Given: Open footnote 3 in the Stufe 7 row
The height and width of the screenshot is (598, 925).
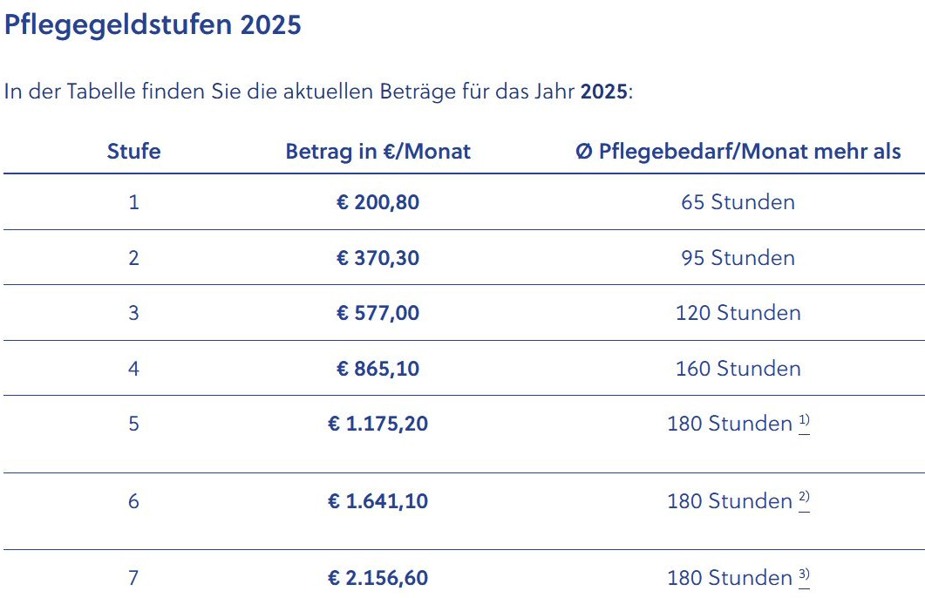Looking at the screenshot, I should tap(804, 576).
